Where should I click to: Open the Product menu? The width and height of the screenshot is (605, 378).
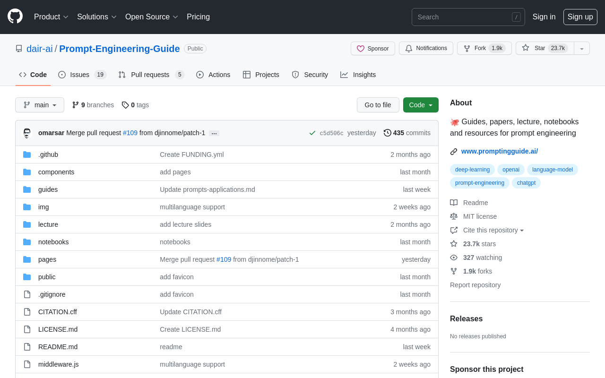(51, 17)
